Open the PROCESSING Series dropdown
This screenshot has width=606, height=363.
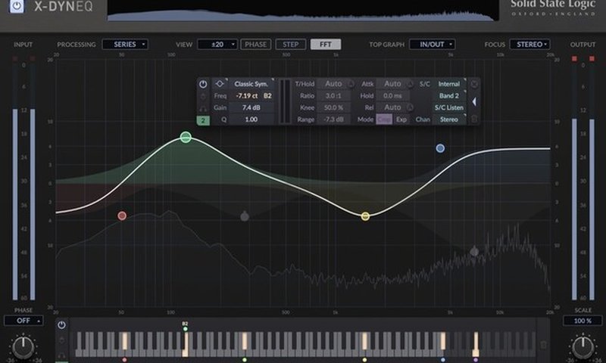[x=125, y=45]
